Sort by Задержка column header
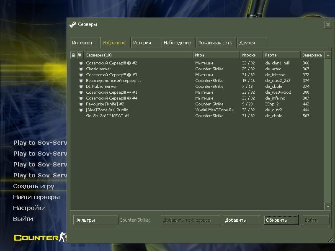Image resolution: width=335 pixels, height=251 pixels. pyautogui.click(x=312, y=55)
